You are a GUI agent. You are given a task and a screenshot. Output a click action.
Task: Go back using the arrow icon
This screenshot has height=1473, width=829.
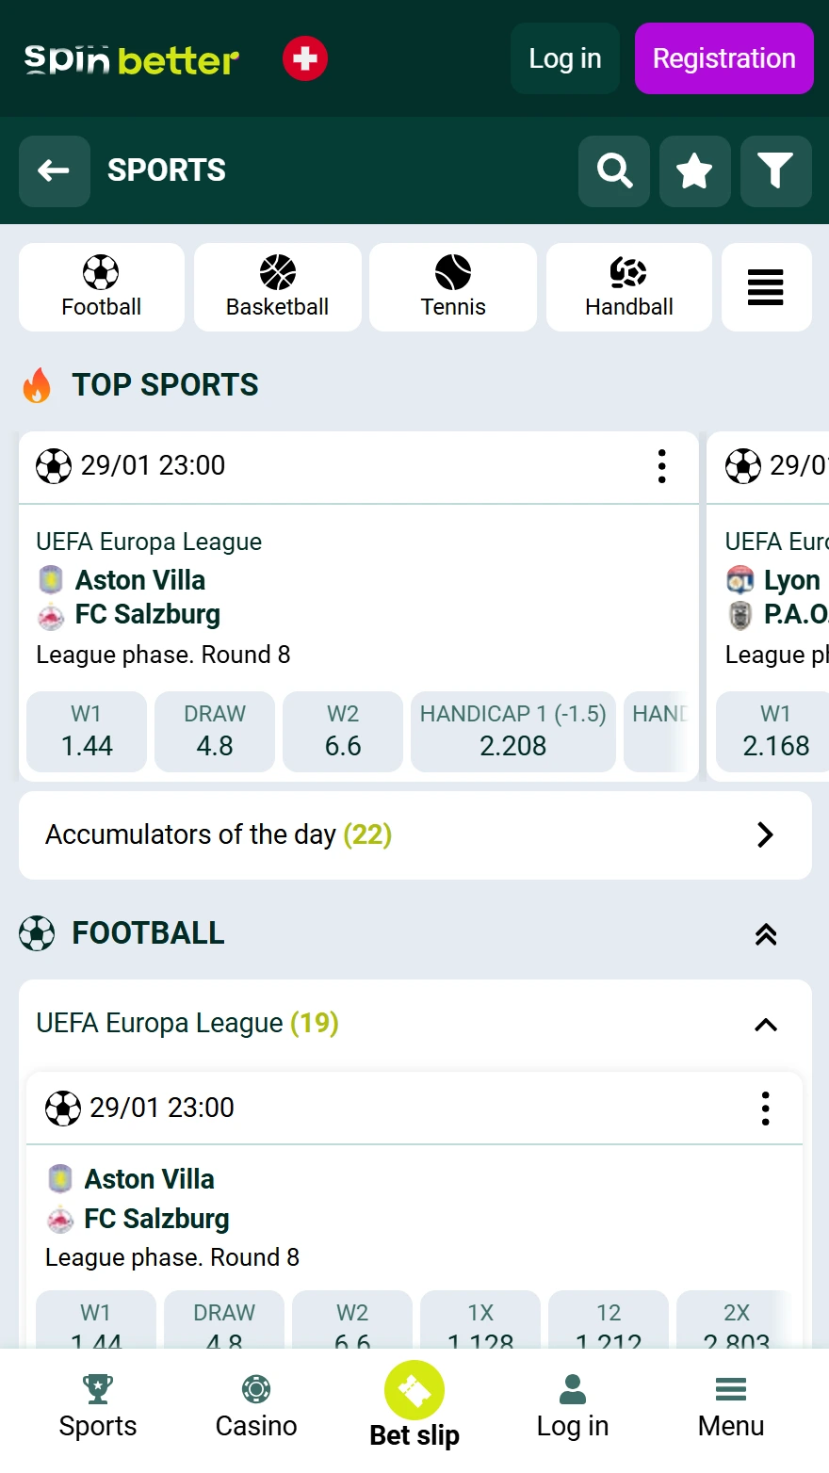tap(54, 171)
